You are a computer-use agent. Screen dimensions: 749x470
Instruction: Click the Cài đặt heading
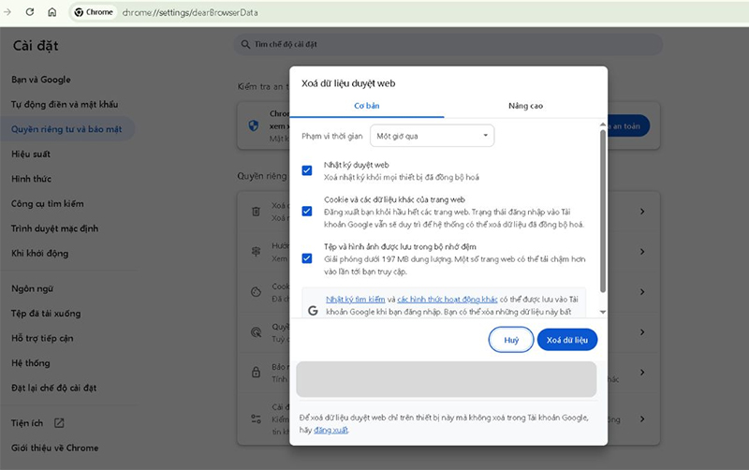pos(36,46)
